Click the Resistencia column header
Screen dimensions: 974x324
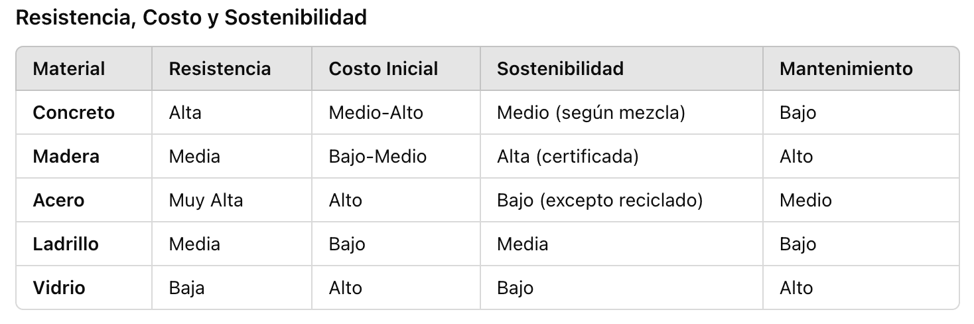pyautogui.click(x=220, y=68)
